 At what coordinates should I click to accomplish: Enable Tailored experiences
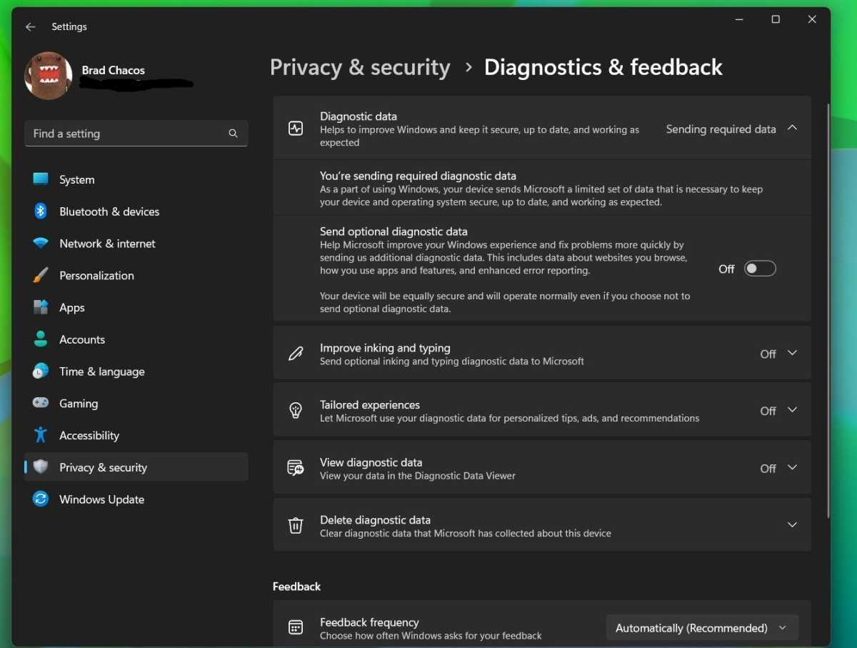tap(793, 410)
